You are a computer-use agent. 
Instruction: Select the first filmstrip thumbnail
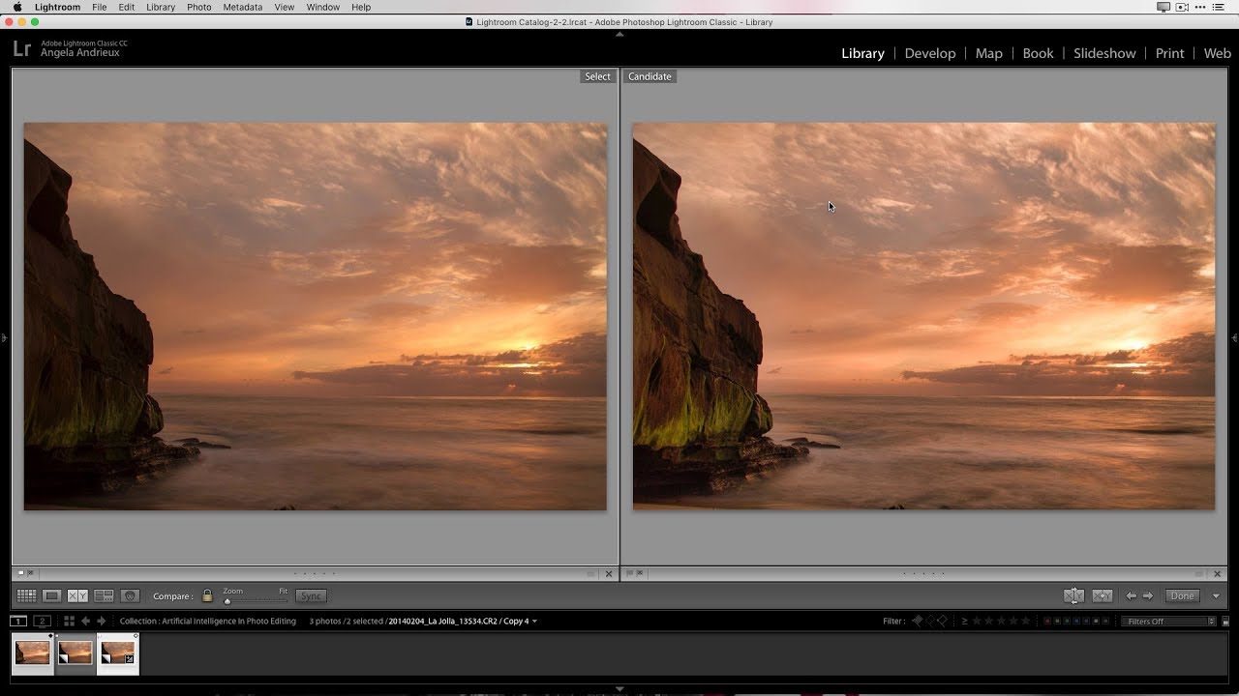(32, 653)
